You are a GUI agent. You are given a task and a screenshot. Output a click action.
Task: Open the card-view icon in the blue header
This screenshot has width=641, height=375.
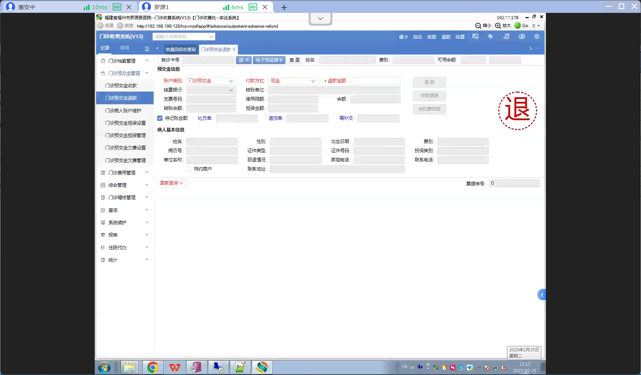point(475,36)
